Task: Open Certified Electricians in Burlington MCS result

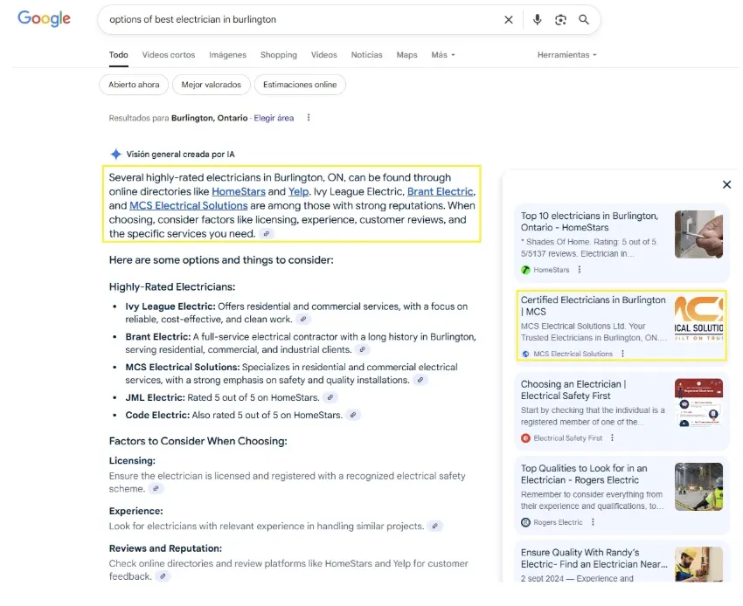Action: [x=594, y=306]
